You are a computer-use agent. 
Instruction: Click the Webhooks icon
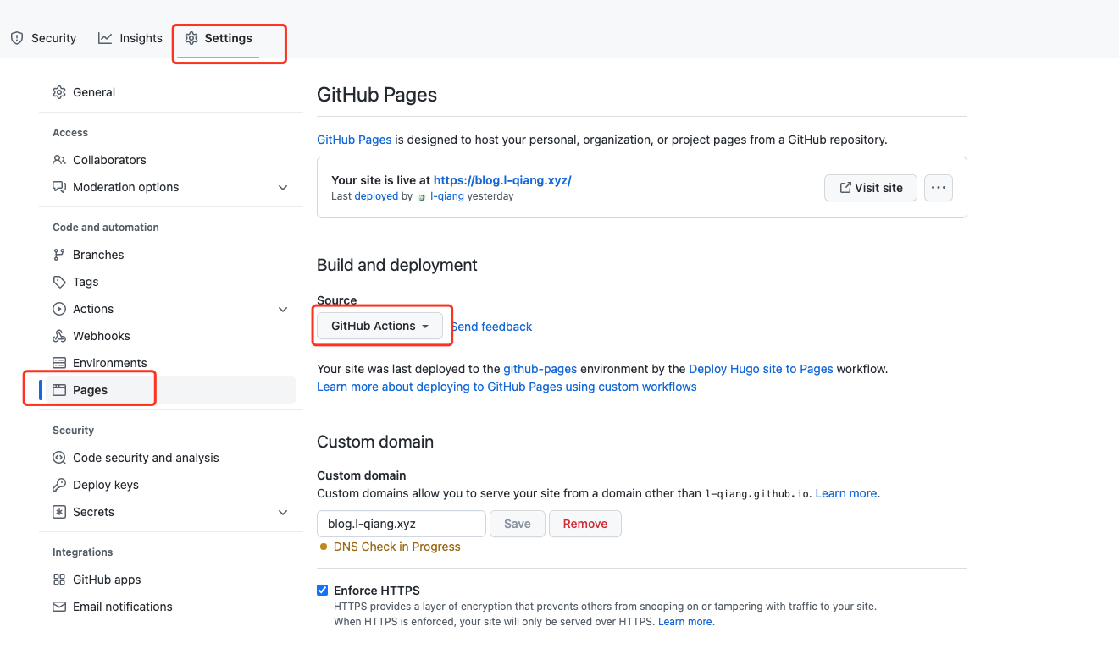[59, 336]
